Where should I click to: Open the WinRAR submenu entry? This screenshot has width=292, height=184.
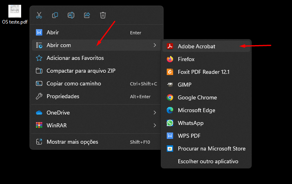coord(96,125)
